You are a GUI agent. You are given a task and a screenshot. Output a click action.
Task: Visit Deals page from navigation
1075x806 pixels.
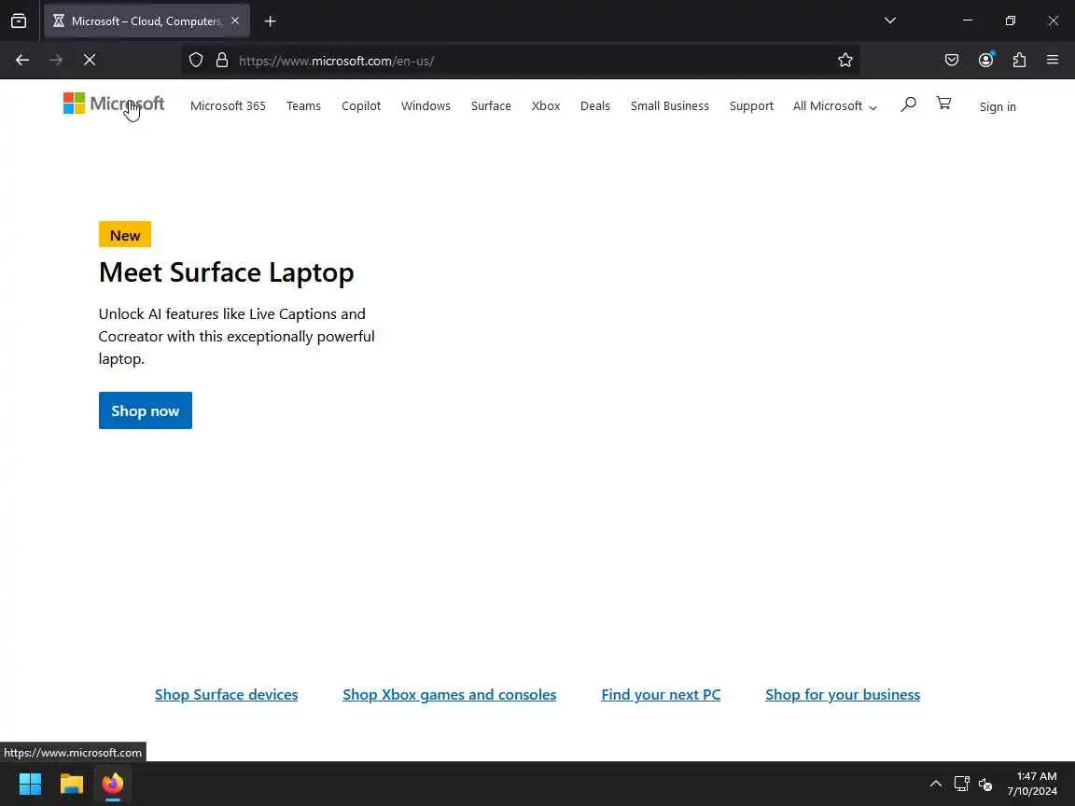(595, 106)
